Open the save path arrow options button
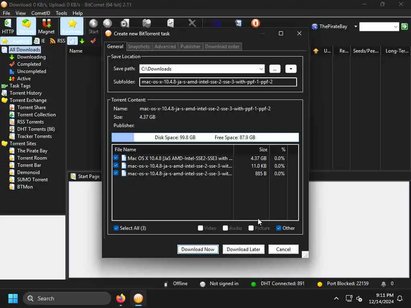Image resolution: width=411 pixels, height=308 pixels. (x=291, y=69)
